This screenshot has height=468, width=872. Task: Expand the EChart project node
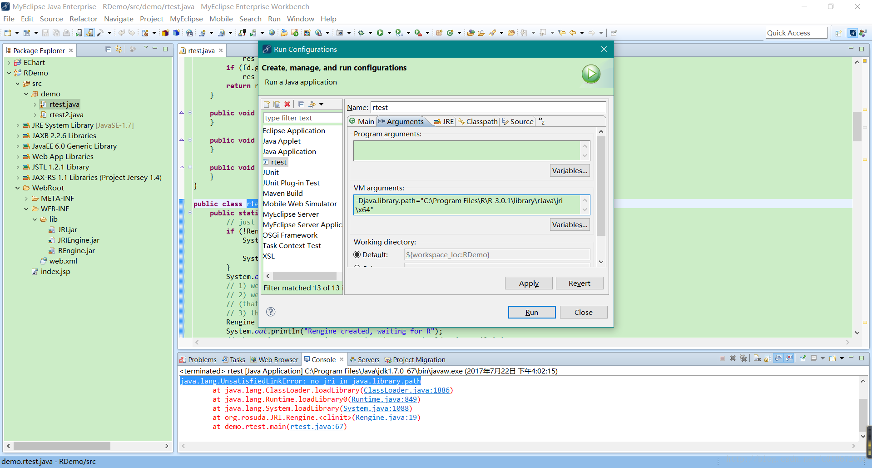[9, 63]
